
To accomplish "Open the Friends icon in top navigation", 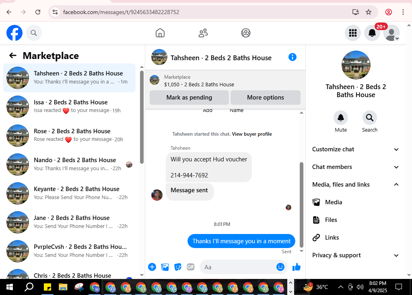I will [203, 33].
